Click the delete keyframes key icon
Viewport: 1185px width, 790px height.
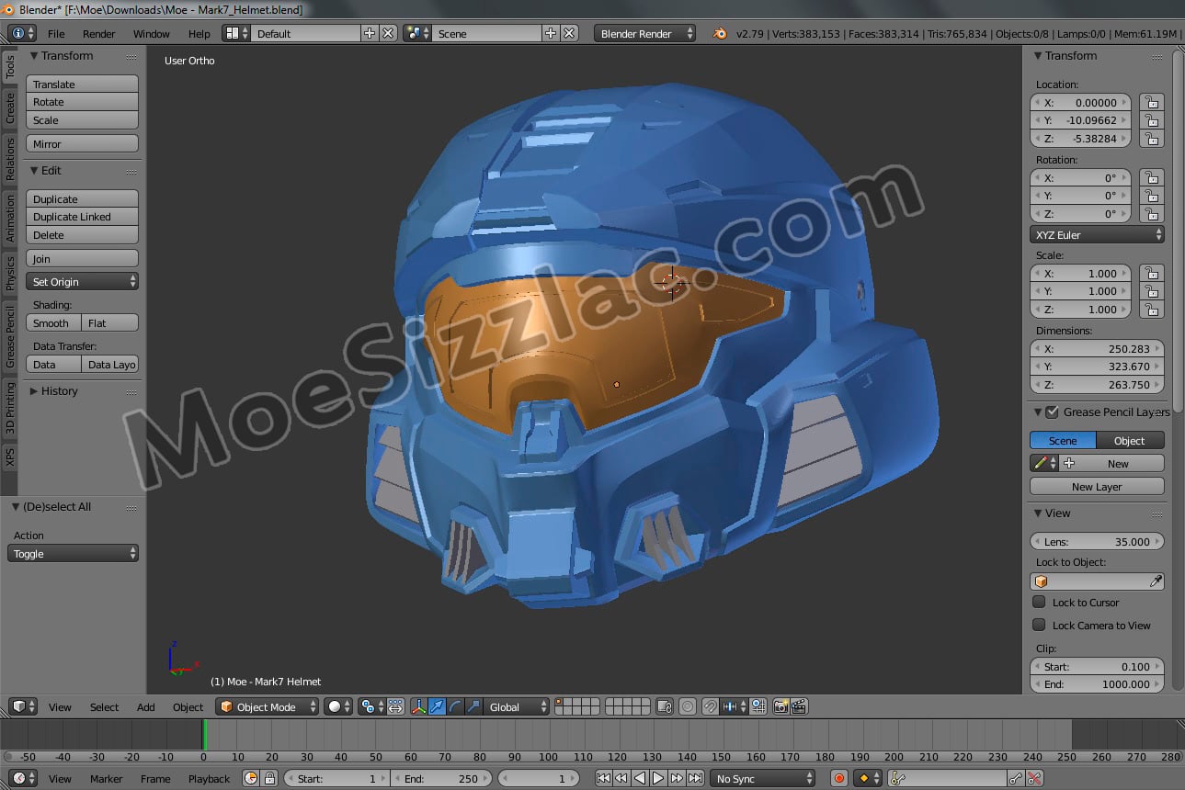pos(1034,778)
